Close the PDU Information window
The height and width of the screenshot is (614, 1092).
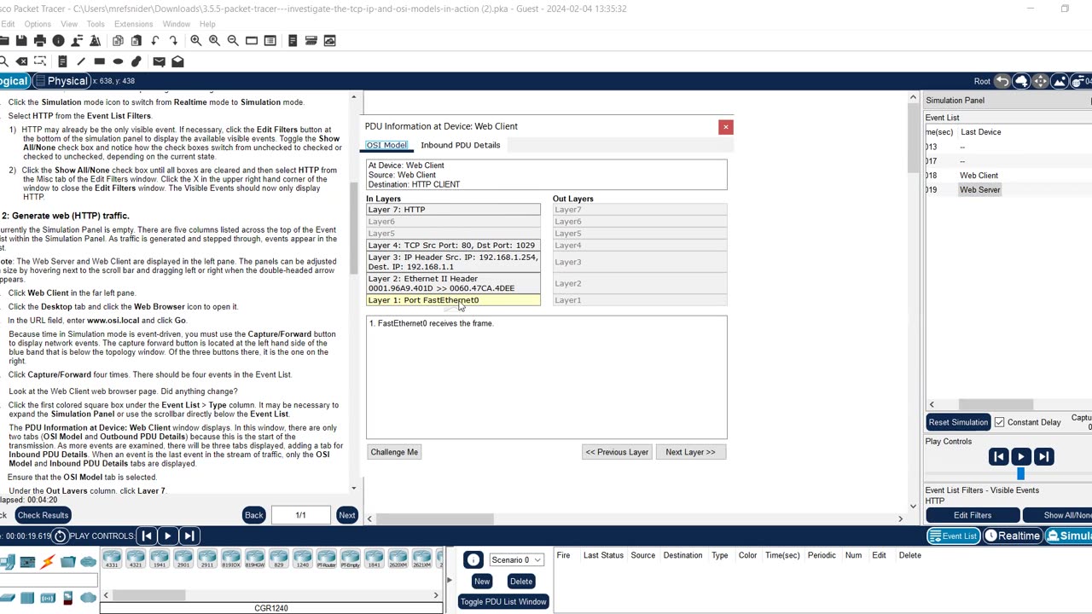point(726,127)
